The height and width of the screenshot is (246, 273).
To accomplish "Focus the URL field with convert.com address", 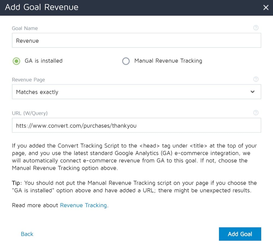I will point(136,126).
